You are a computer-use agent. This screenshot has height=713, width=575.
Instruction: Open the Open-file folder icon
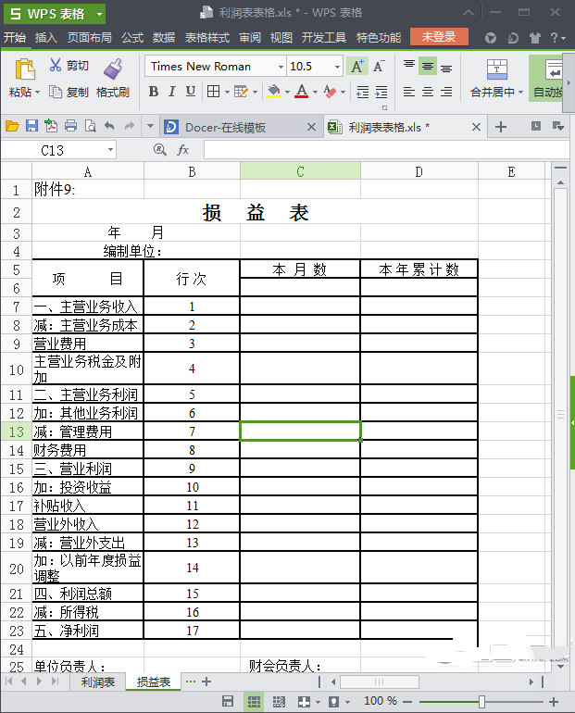(12, 126)
